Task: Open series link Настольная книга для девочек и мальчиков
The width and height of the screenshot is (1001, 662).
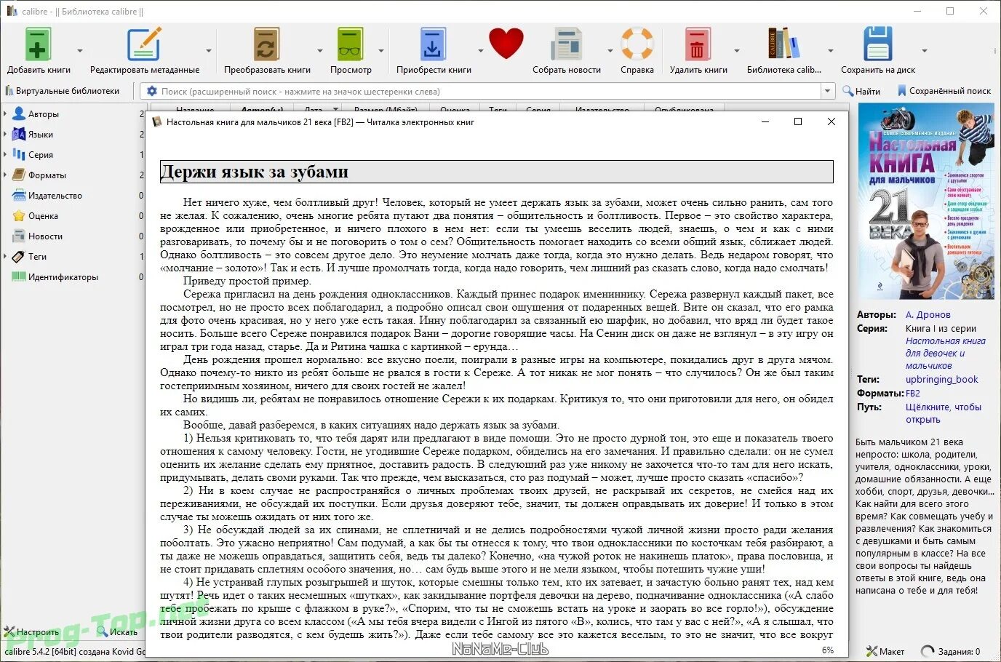Action: (946, 353)
